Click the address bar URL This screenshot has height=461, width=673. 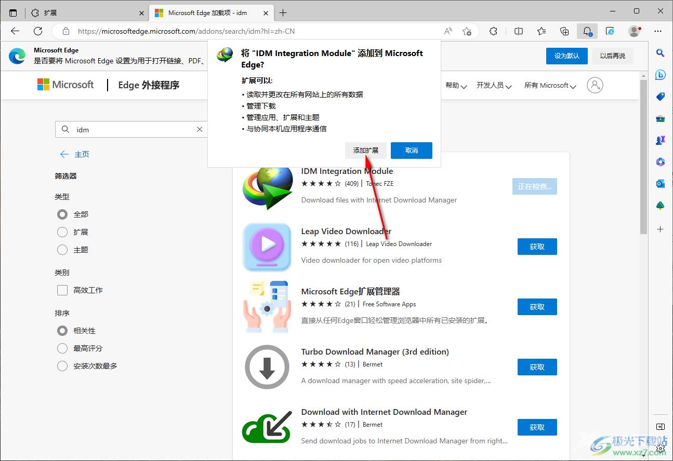[x=186, y=31]
